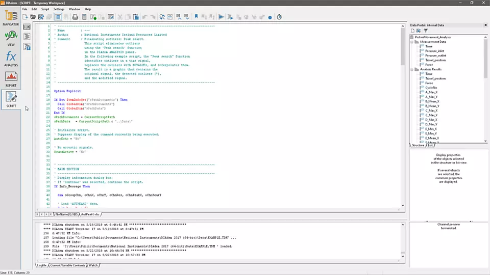The width and height of the screenshot is (490, 275).
Task: Select Time channel under Measurement Data
Action: pos(429,46)
